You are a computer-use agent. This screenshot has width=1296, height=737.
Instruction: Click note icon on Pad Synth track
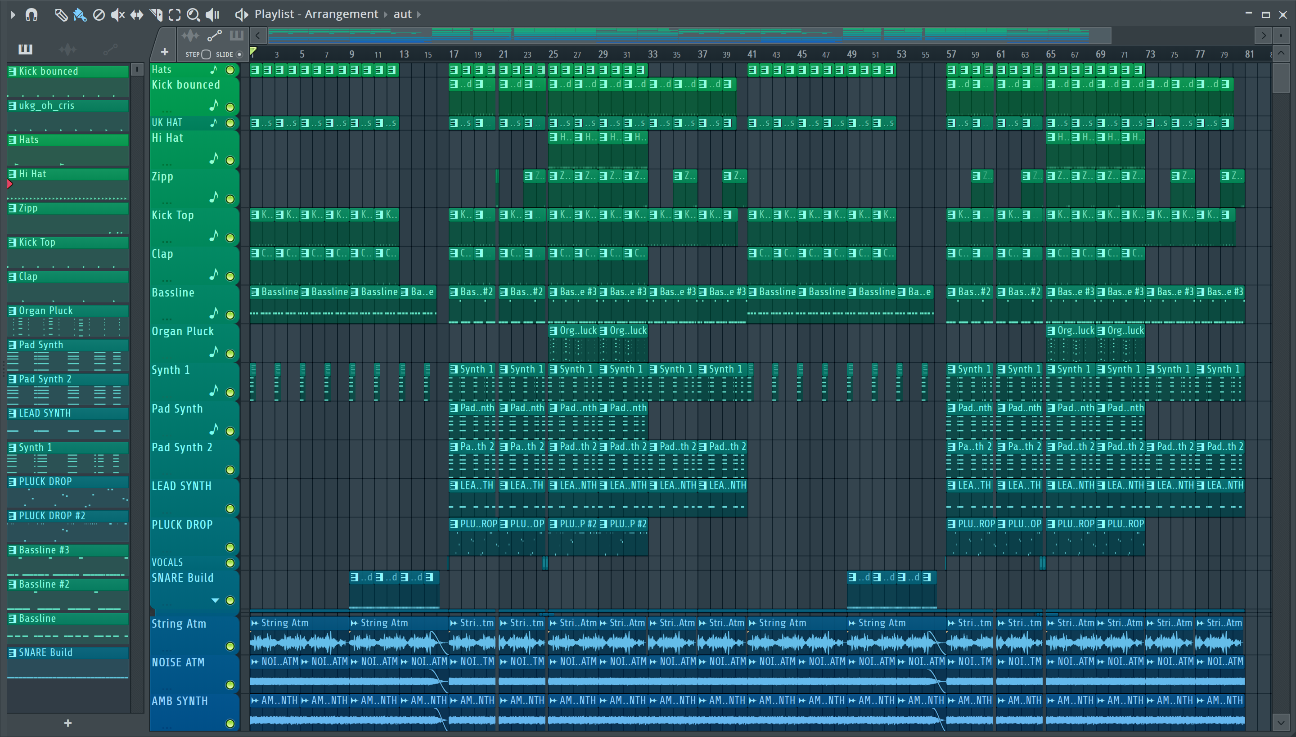coord(214,429)
